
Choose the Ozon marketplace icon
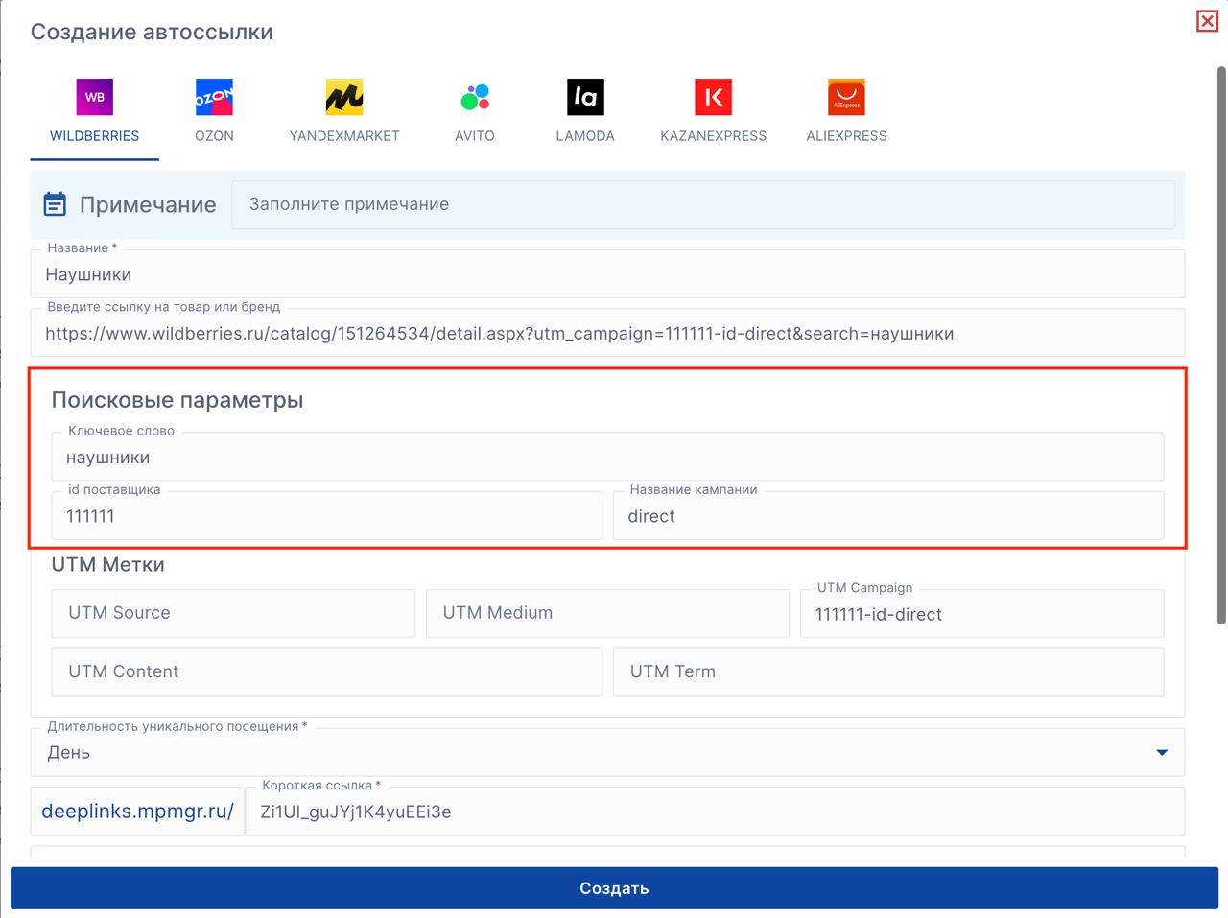(214, 97)
